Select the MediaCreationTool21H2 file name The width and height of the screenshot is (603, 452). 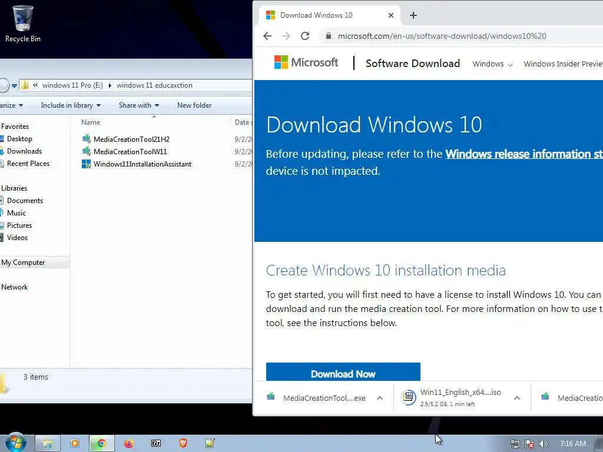pos(131,139)
